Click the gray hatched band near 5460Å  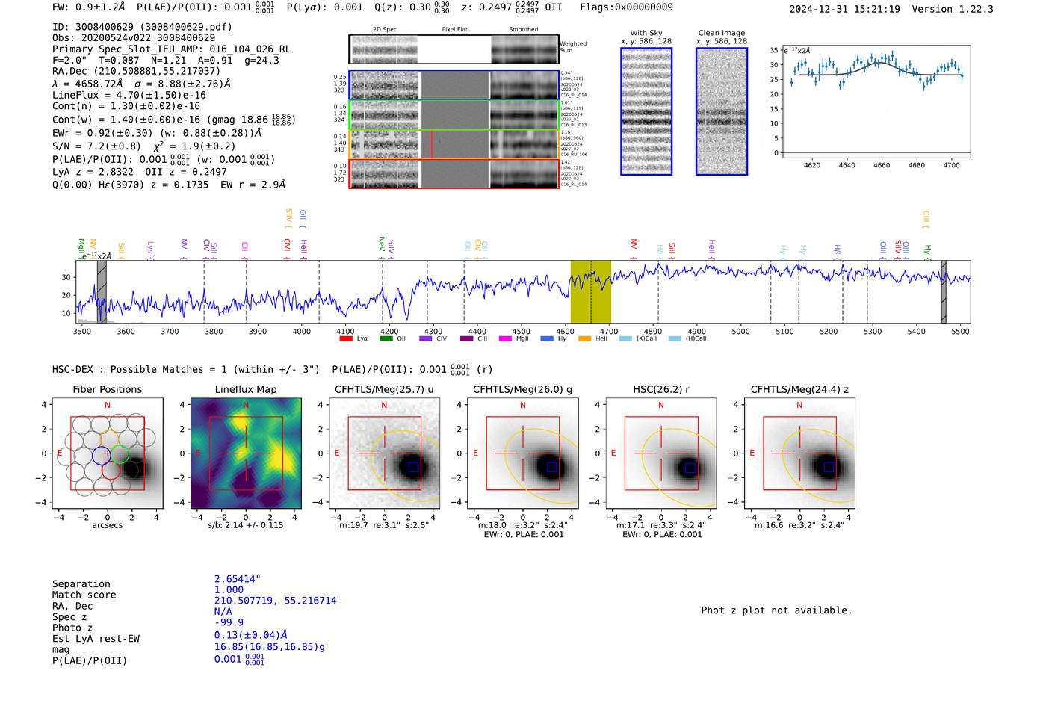pyautogui.click(x=944, y=291)
